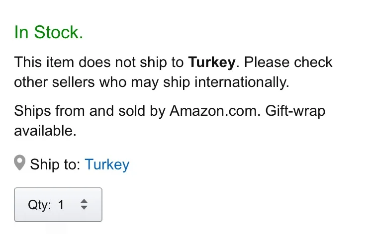Click the upper arrow of the Qty selector
Screen dimensions: 373x234
[x=84, y=201]
